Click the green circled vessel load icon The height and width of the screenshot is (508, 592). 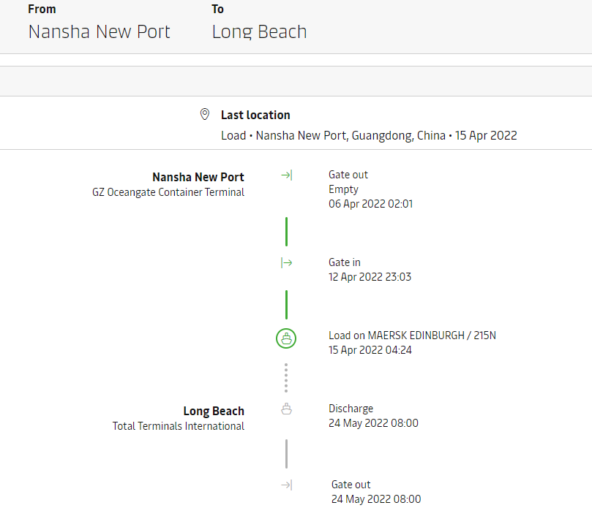point(286,338)
